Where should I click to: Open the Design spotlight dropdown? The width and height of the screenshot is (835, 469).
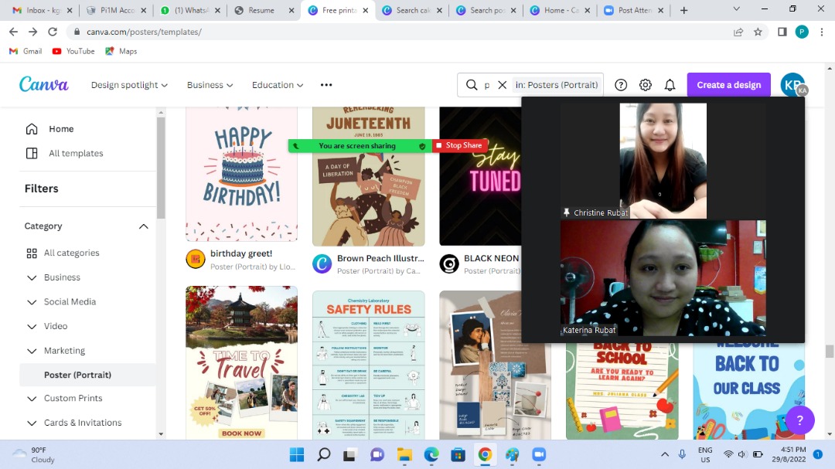[129, 85]
